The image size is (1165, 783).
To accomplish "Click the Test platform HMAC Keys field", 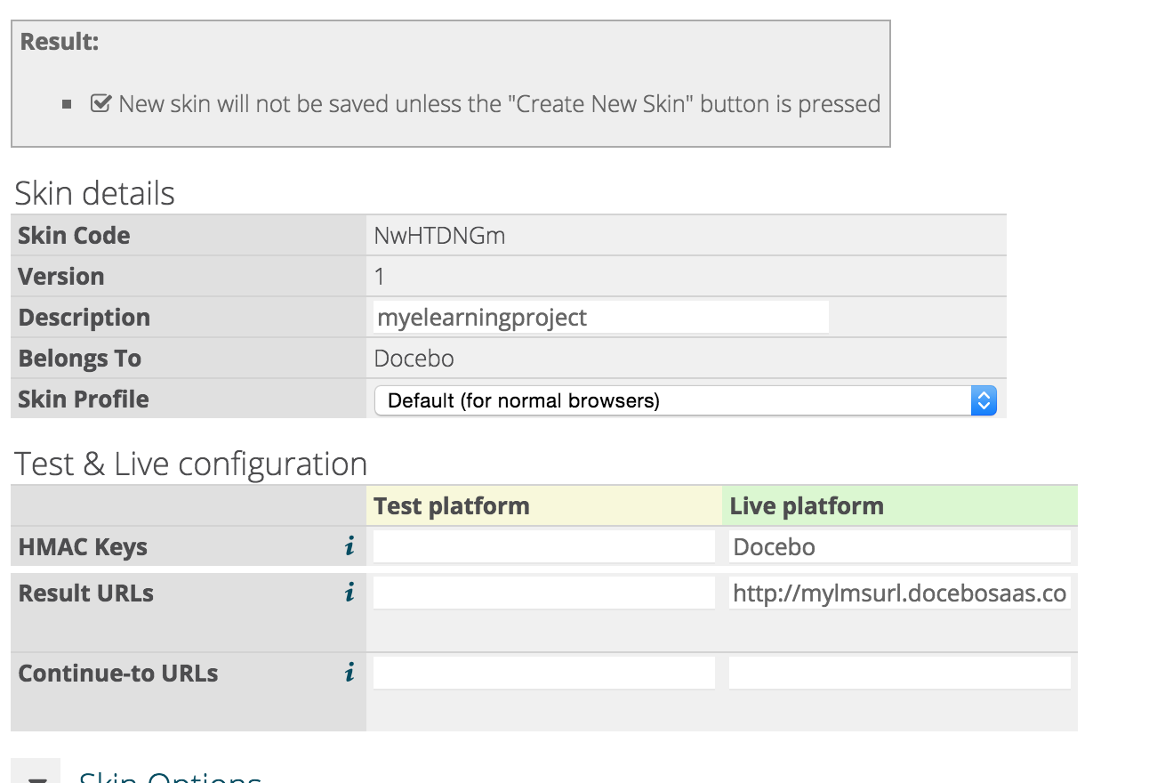I will click(543, 546).
